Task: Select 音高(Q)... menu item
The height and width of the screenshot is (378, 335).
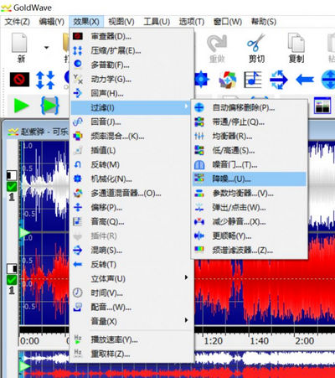Action: (x=131, y=221)
